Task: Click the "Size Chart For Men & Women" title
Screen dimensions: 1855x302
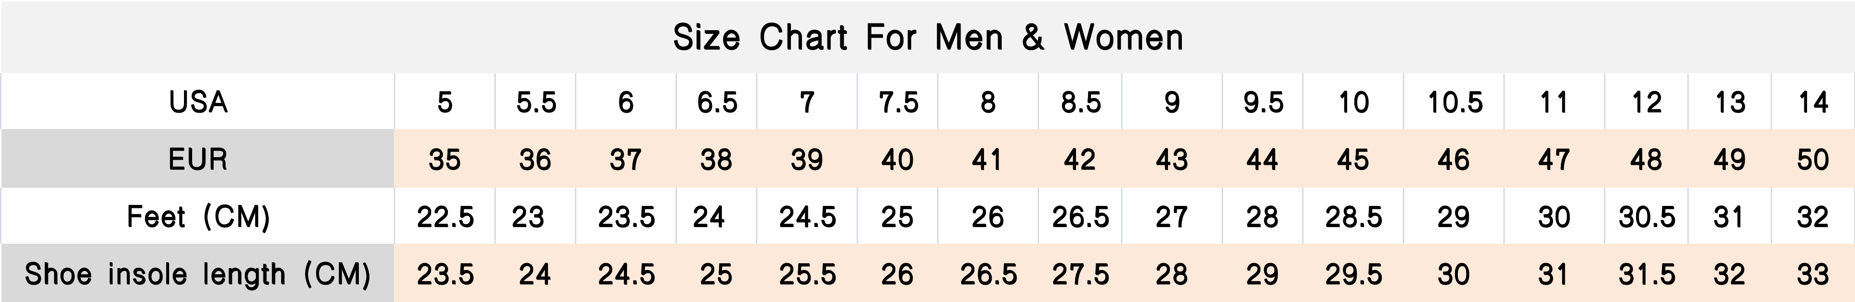Action: (x=927, y=37)
